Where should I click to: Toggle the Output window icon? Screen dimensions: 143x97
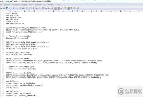[74, 8]
